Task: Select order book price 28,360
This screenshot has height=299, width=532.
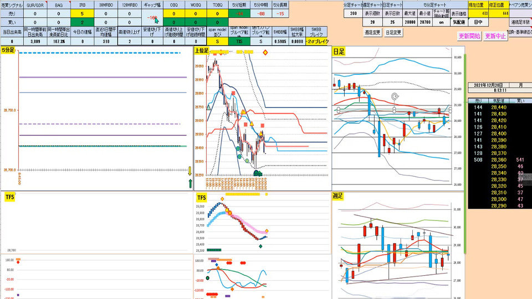Action: [x=498, y=159]
